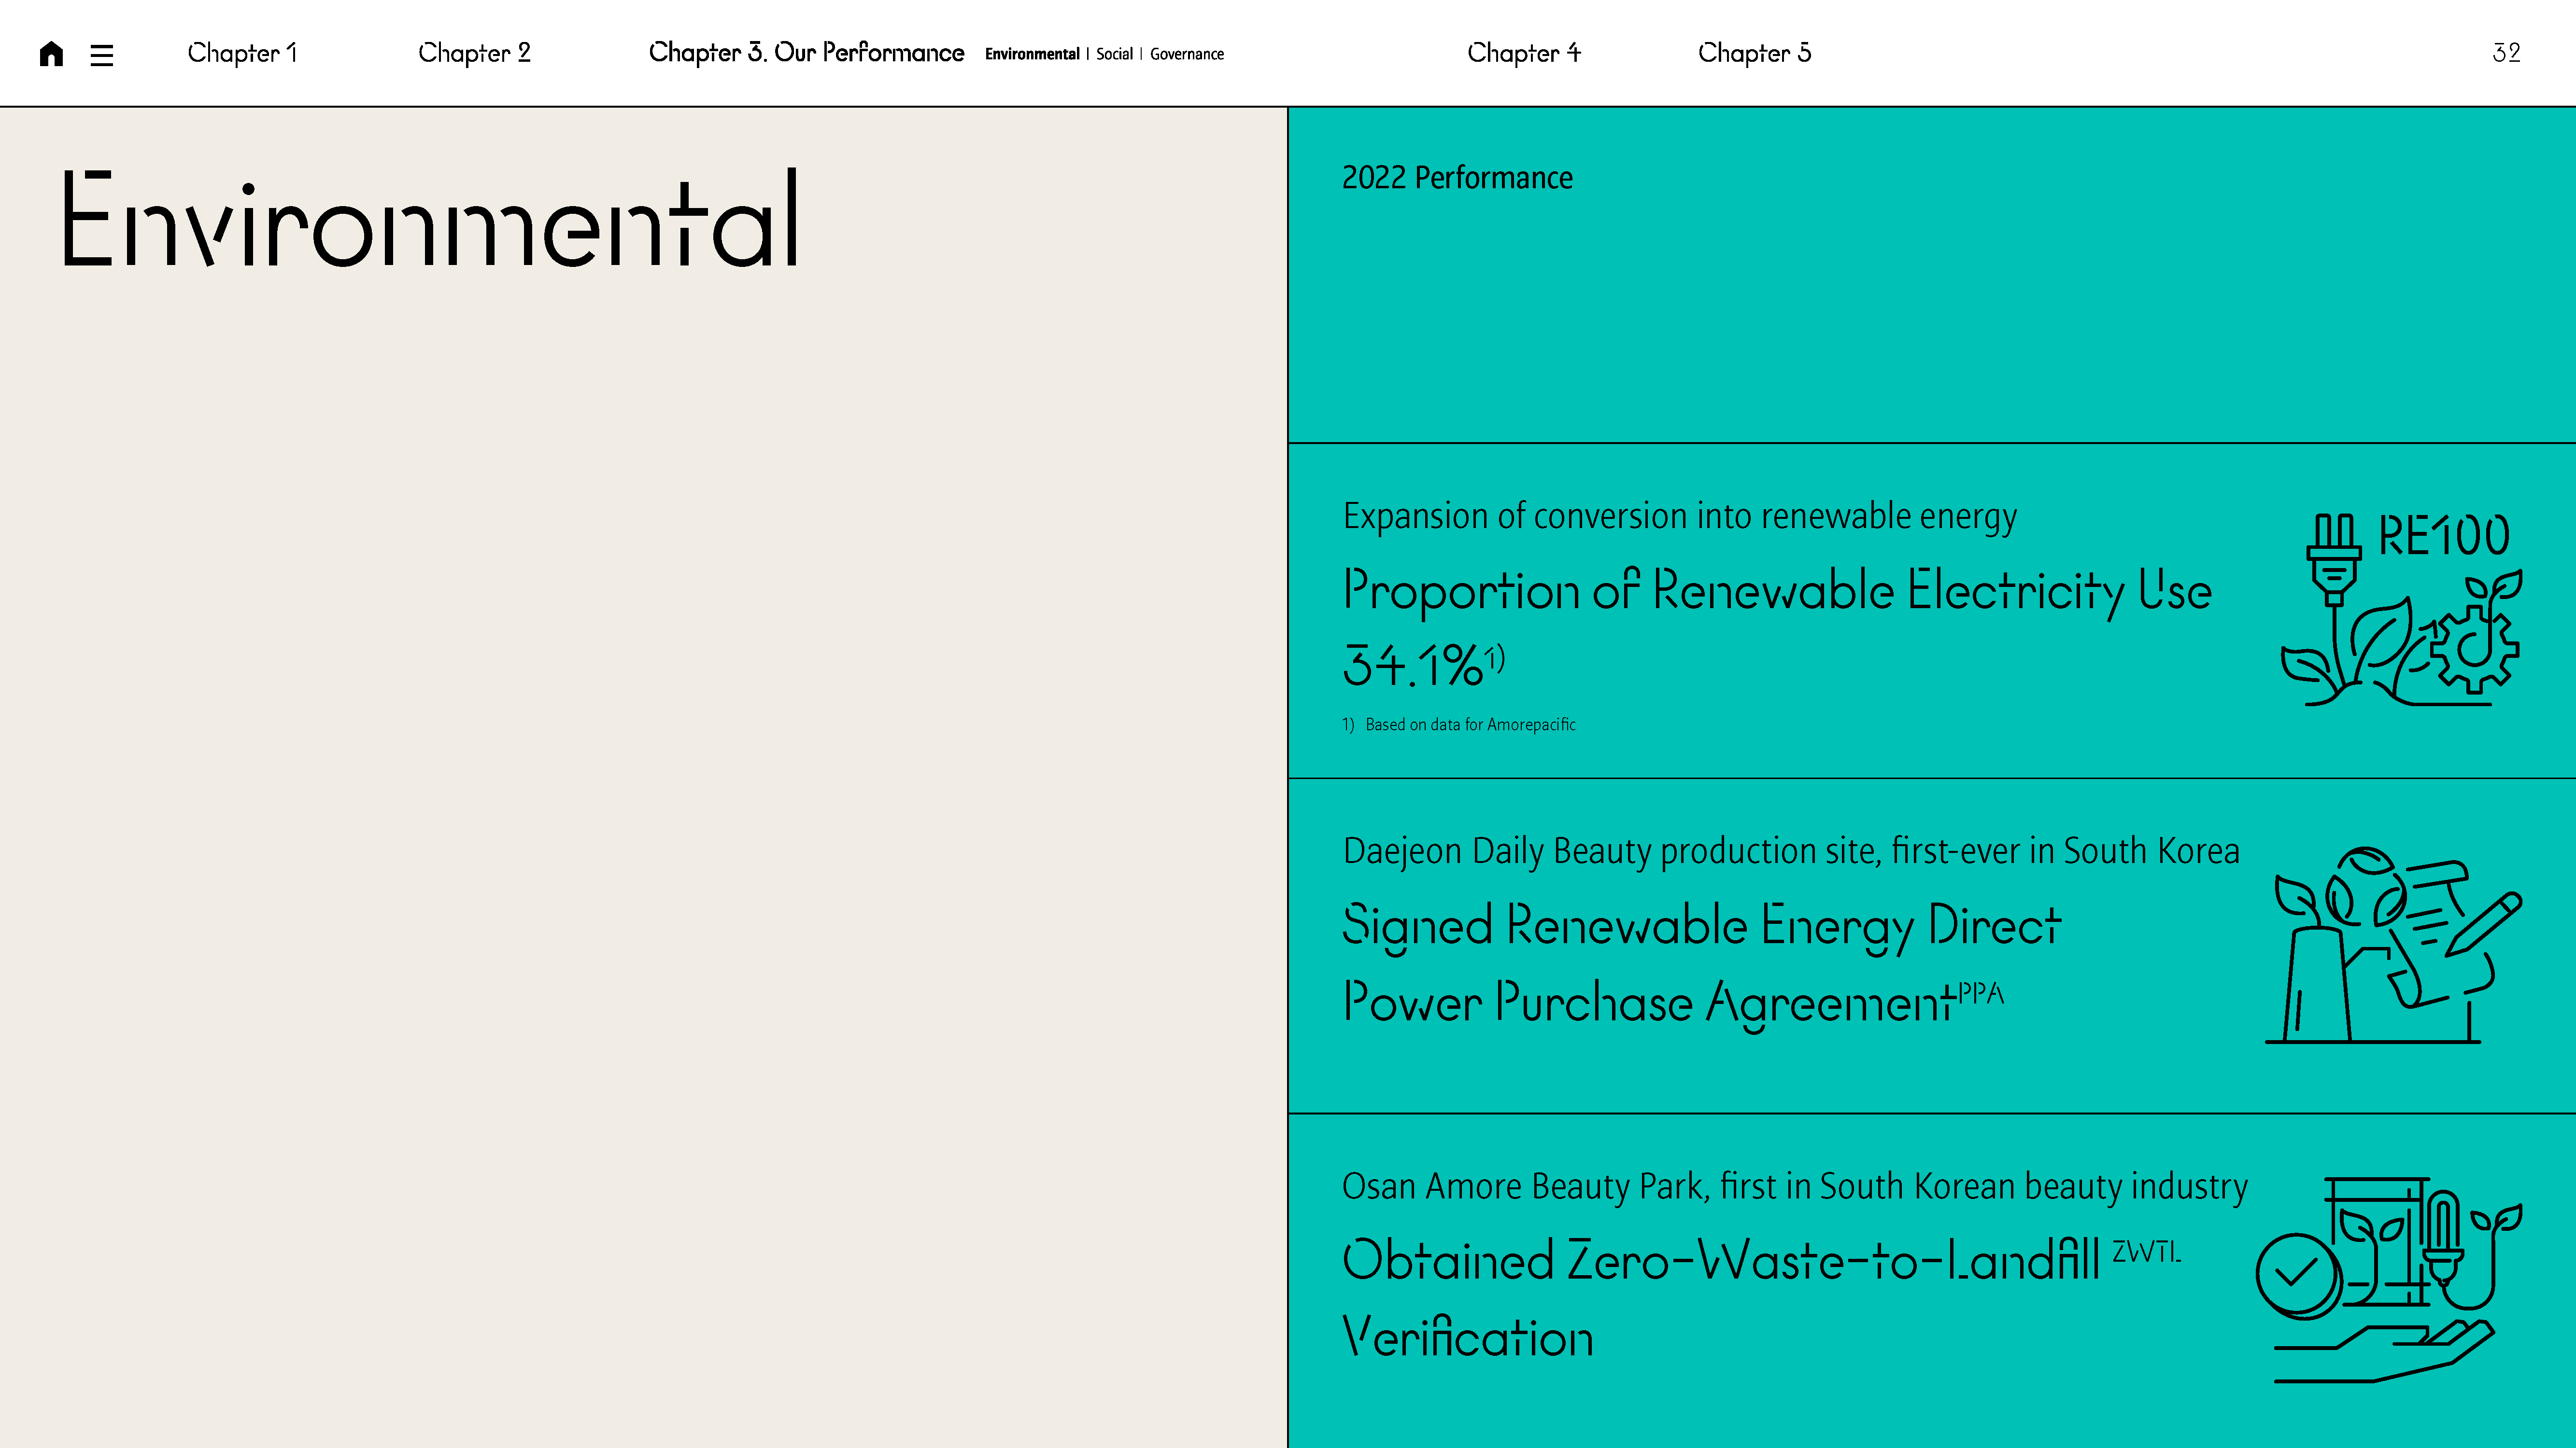Click Signed Renewable Energy Direct heading

(x=1700, y=925)
